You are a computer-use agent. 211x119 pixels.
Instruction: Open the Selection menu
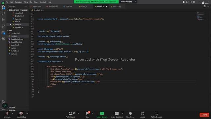[x=19, y=2]
